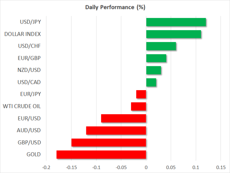Click the Daily Performance (%) chart title
This screenshot has height=173, width=230.
tap(115, 7)
